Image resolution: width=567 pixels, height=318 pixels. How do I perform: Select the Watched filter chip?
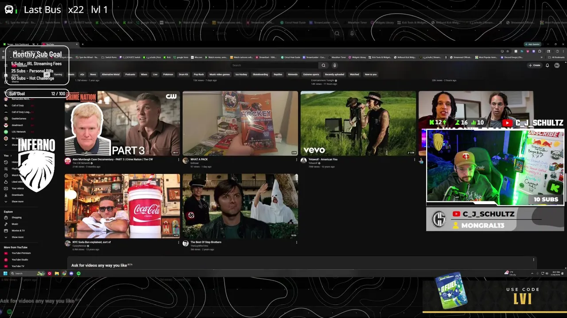(354, 74)
